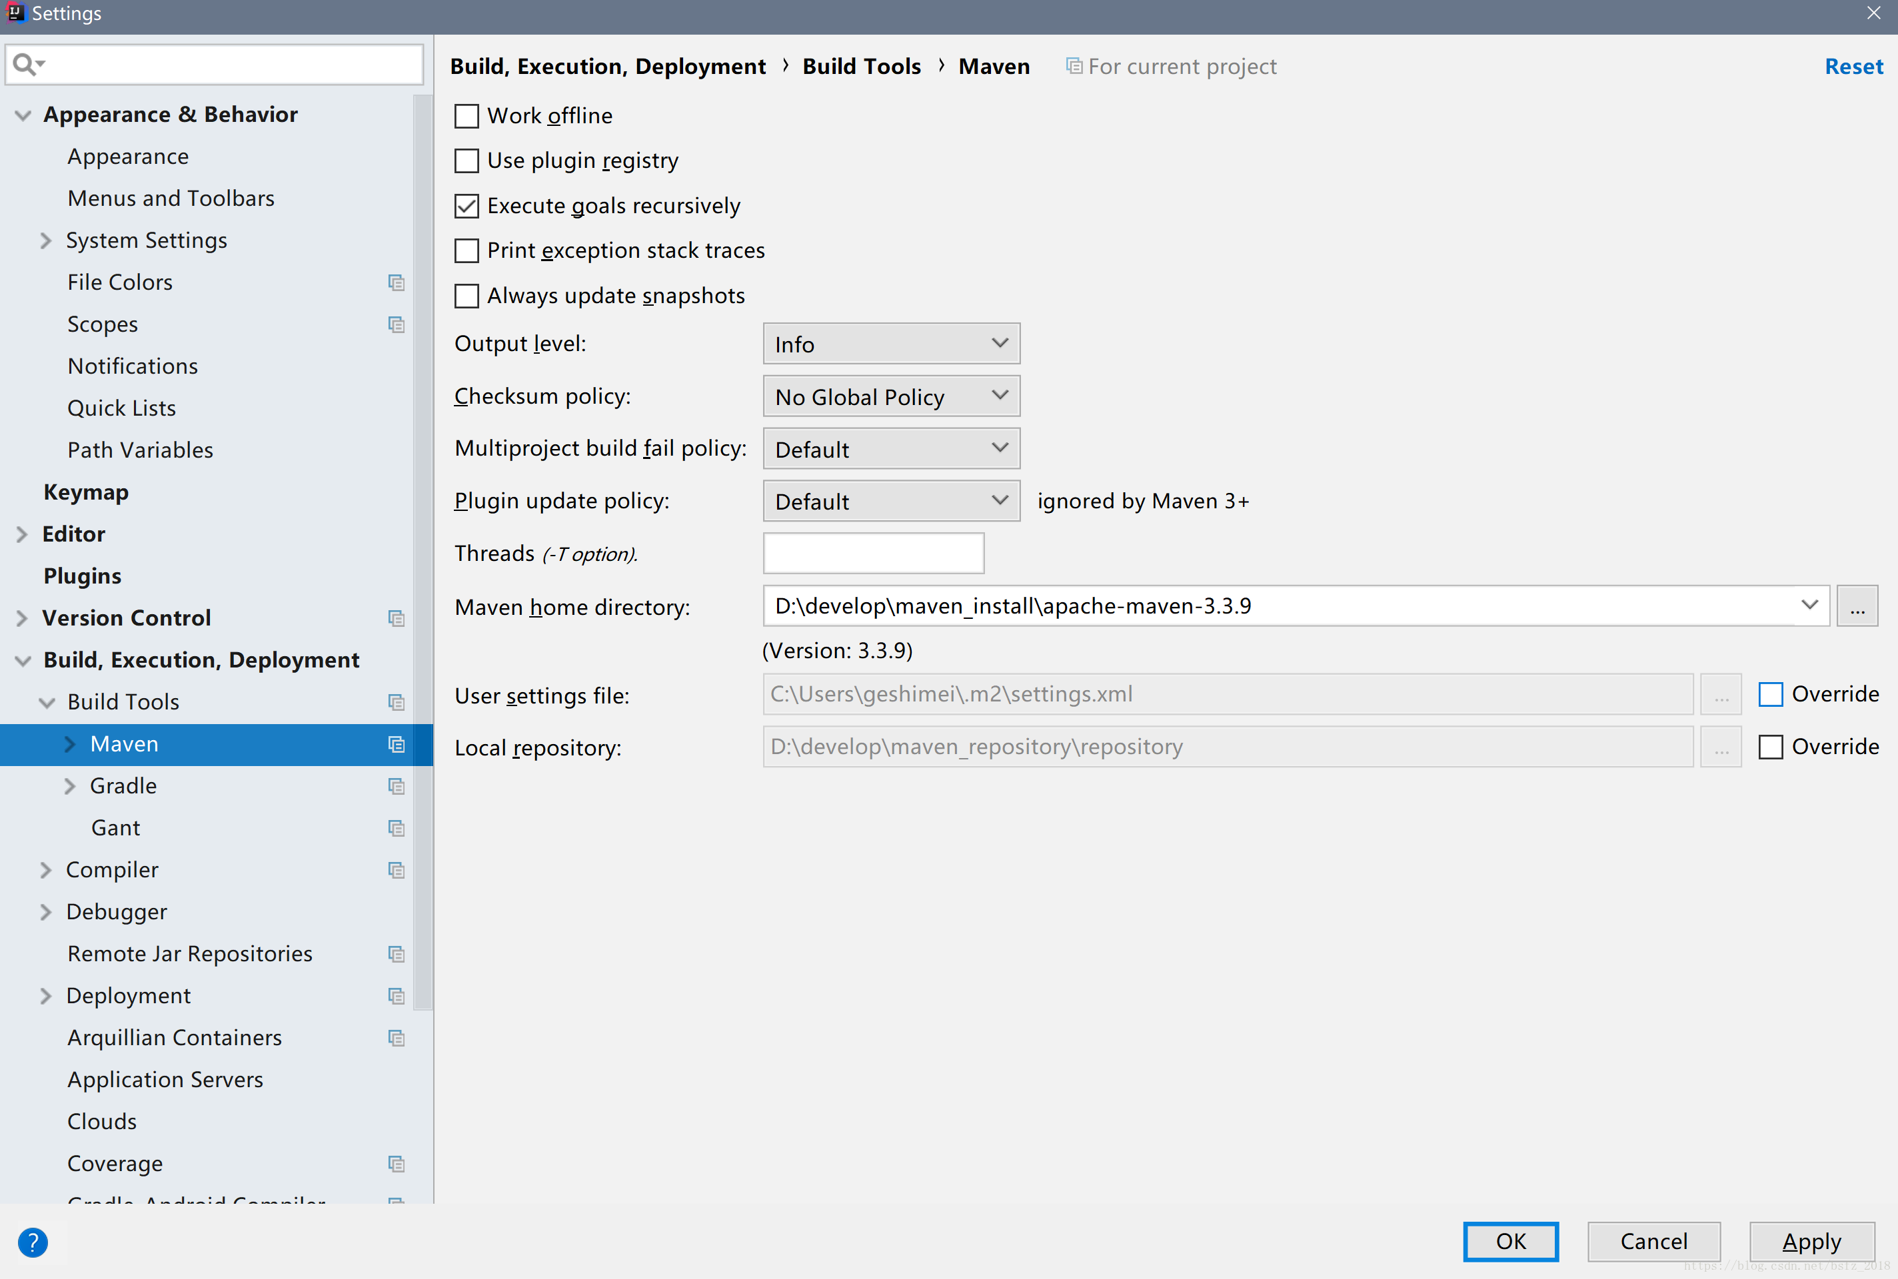
Task: Click the search magnifier icon
Action: (28, 64)
